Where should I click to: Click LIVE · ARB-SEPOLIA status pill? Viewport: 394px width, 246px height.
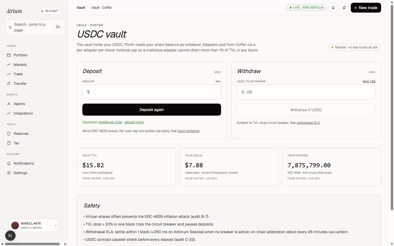pyautogui.click(x=307, y=8)
